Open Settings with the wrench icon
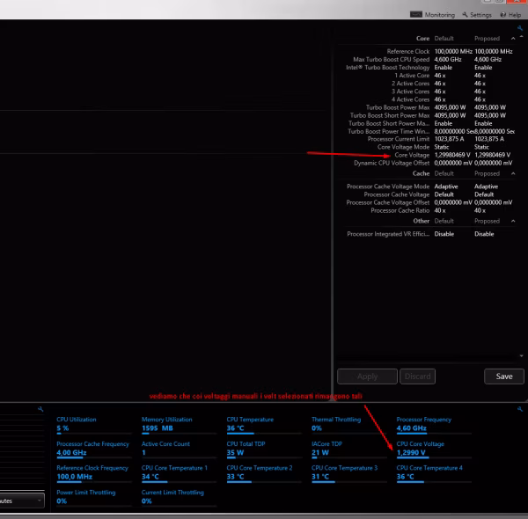Viewport: 528px width, 519px height. point(465,14)
